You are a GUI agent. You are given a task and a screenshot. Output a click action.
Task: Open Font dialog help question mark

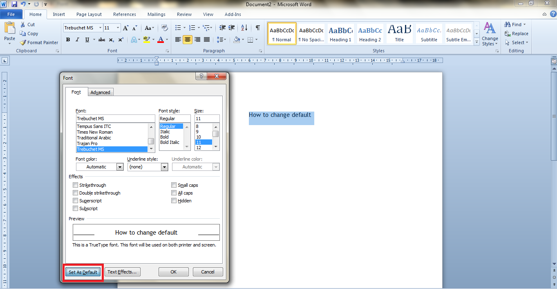click(x=201, y=76)
